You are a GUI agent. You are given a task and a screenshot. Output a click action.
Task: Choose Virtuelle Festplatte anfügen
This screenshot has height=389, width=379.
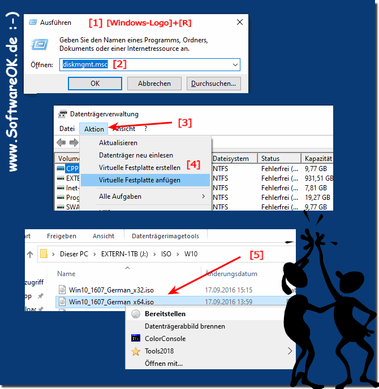pyautogui.click(x=145, y=180)
